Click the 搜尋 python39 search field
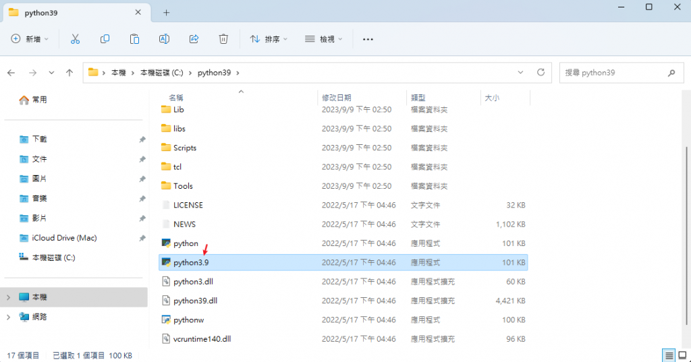This screenshot has width=691, height=362. click(621, 73)
